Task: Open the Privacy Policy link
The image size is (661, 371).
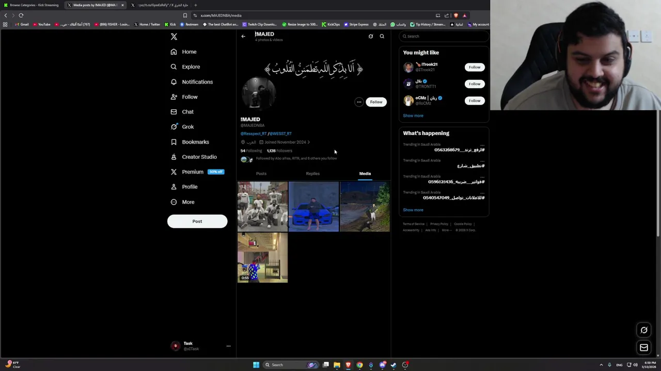Action: coord(439,224)
